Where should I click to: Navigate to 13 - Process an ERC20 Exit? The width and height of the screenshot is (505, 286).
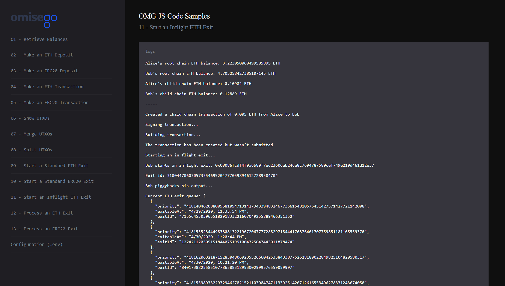[x=44, y=229]
